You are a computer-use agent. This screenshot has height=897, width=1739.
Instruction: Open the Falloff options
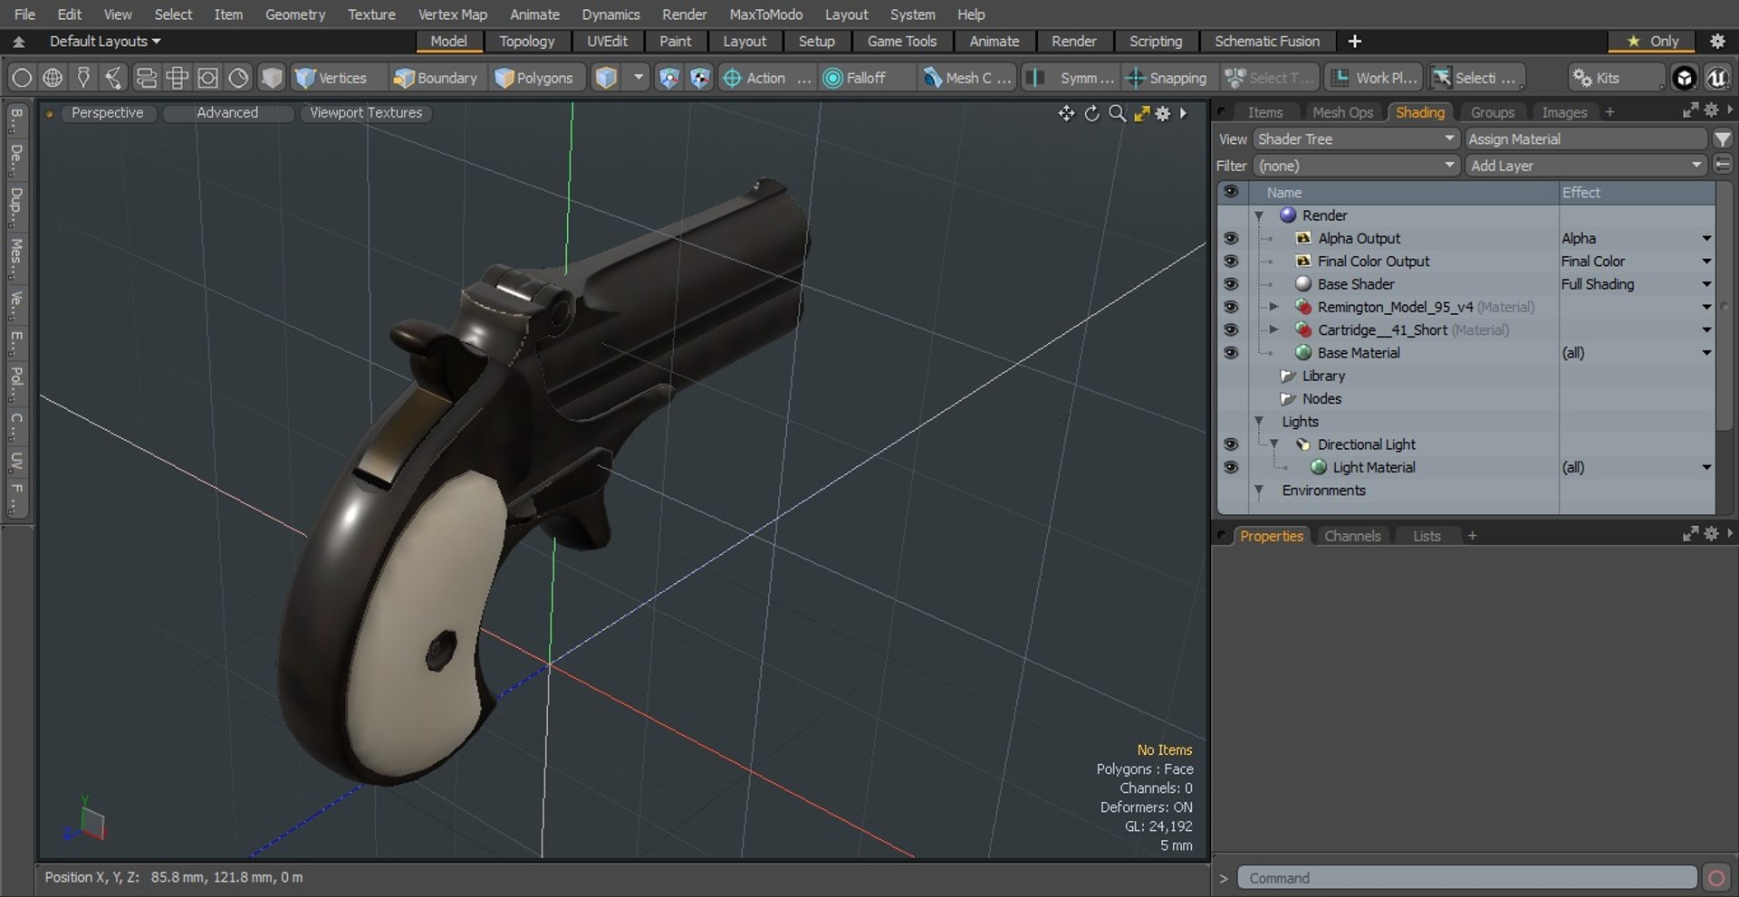(854, 78)
